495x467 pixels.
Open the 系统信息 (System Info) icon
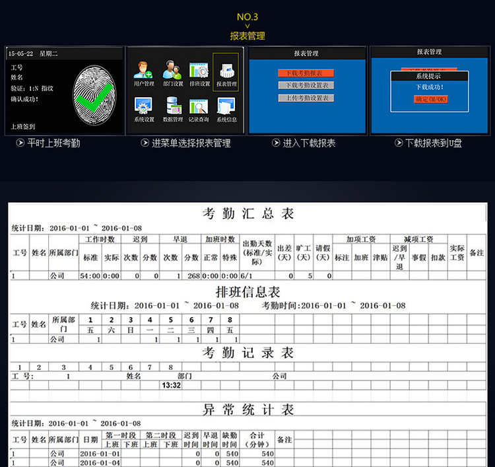click(226, 108)
